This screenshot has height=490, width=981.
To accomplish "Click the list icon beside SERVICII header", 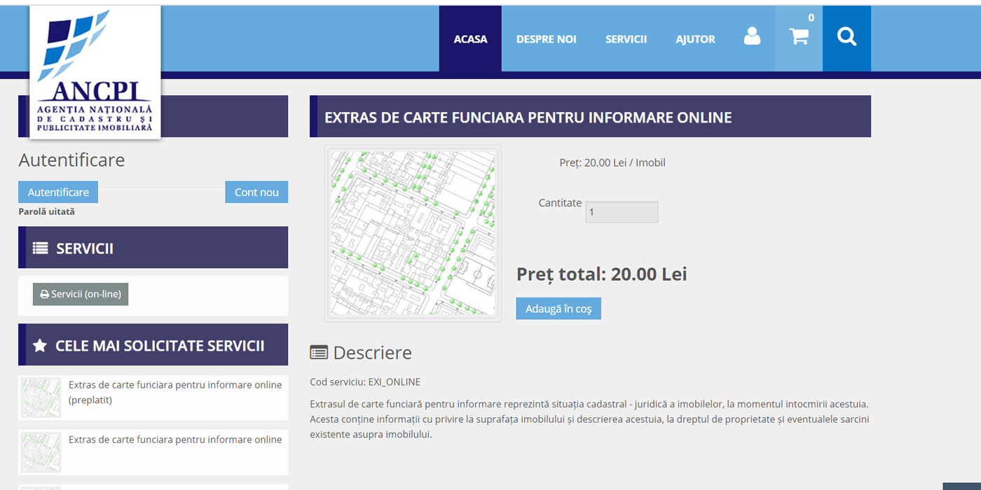I will [x=41, y=247].
